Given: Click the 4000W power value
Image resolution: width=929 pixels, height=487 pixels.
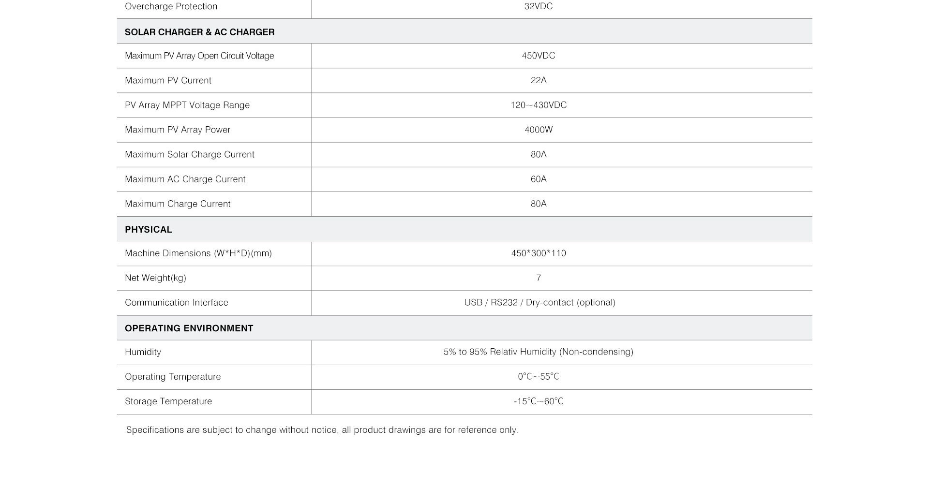Looking at the screenshot, I should click(x=539, y=130).
